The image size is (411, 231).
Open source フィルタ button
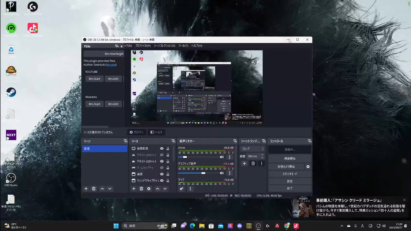tap(156, 132)
